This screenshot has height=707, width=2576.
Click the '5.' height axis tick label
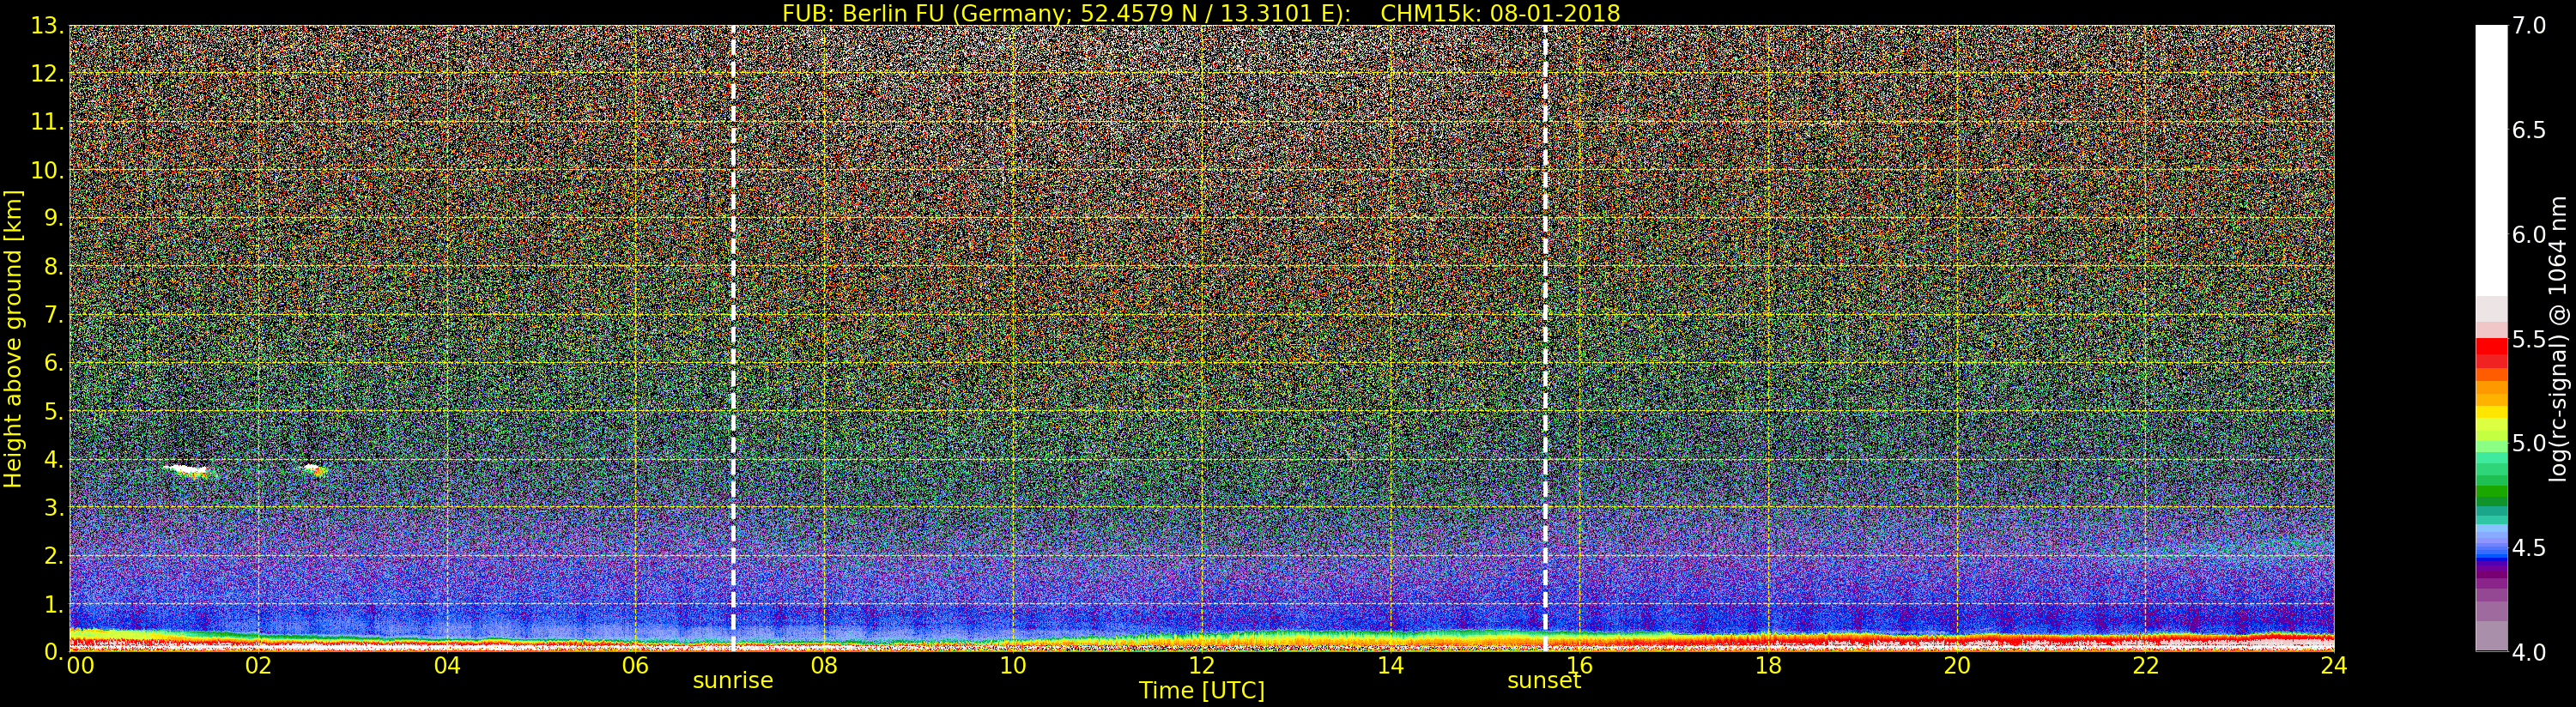[53, 411]
